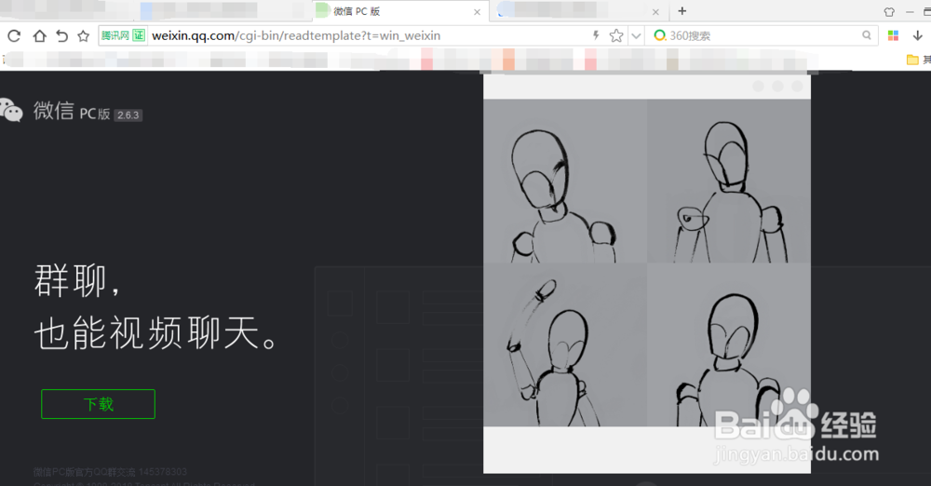Click the browser skin shirt icon
Screen dimensions: 931x486
click(x=889, y=12)
